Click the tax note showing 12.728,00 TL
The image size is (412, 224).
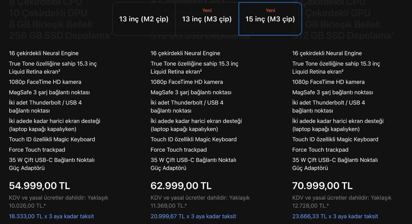tap(342, 202)
